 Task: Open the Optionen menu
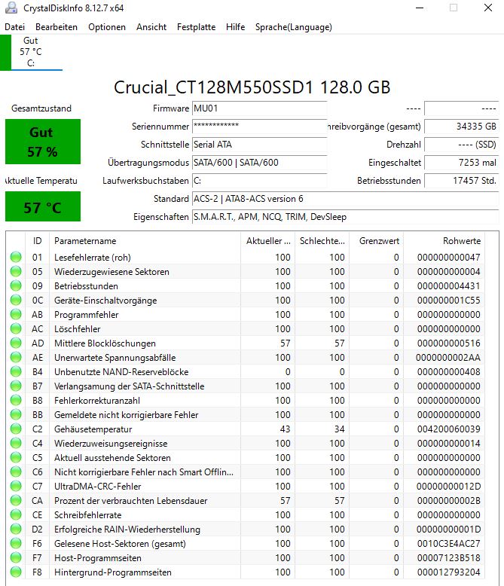(107, 27)
